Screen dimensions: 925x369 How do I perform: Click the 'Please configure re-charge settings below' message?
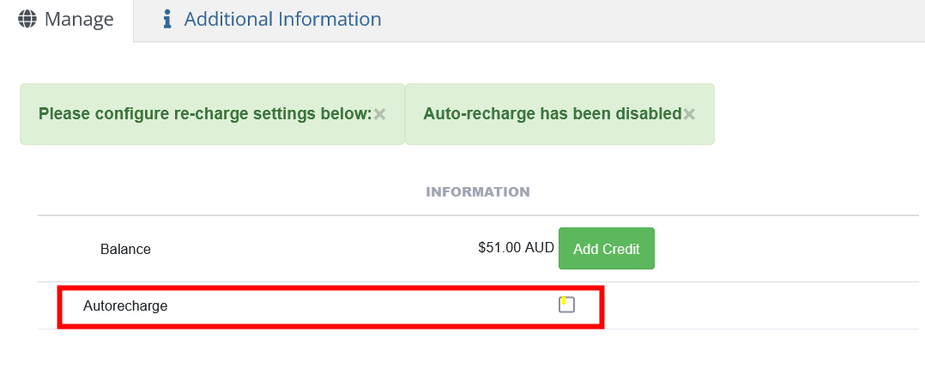pos(205,113)
